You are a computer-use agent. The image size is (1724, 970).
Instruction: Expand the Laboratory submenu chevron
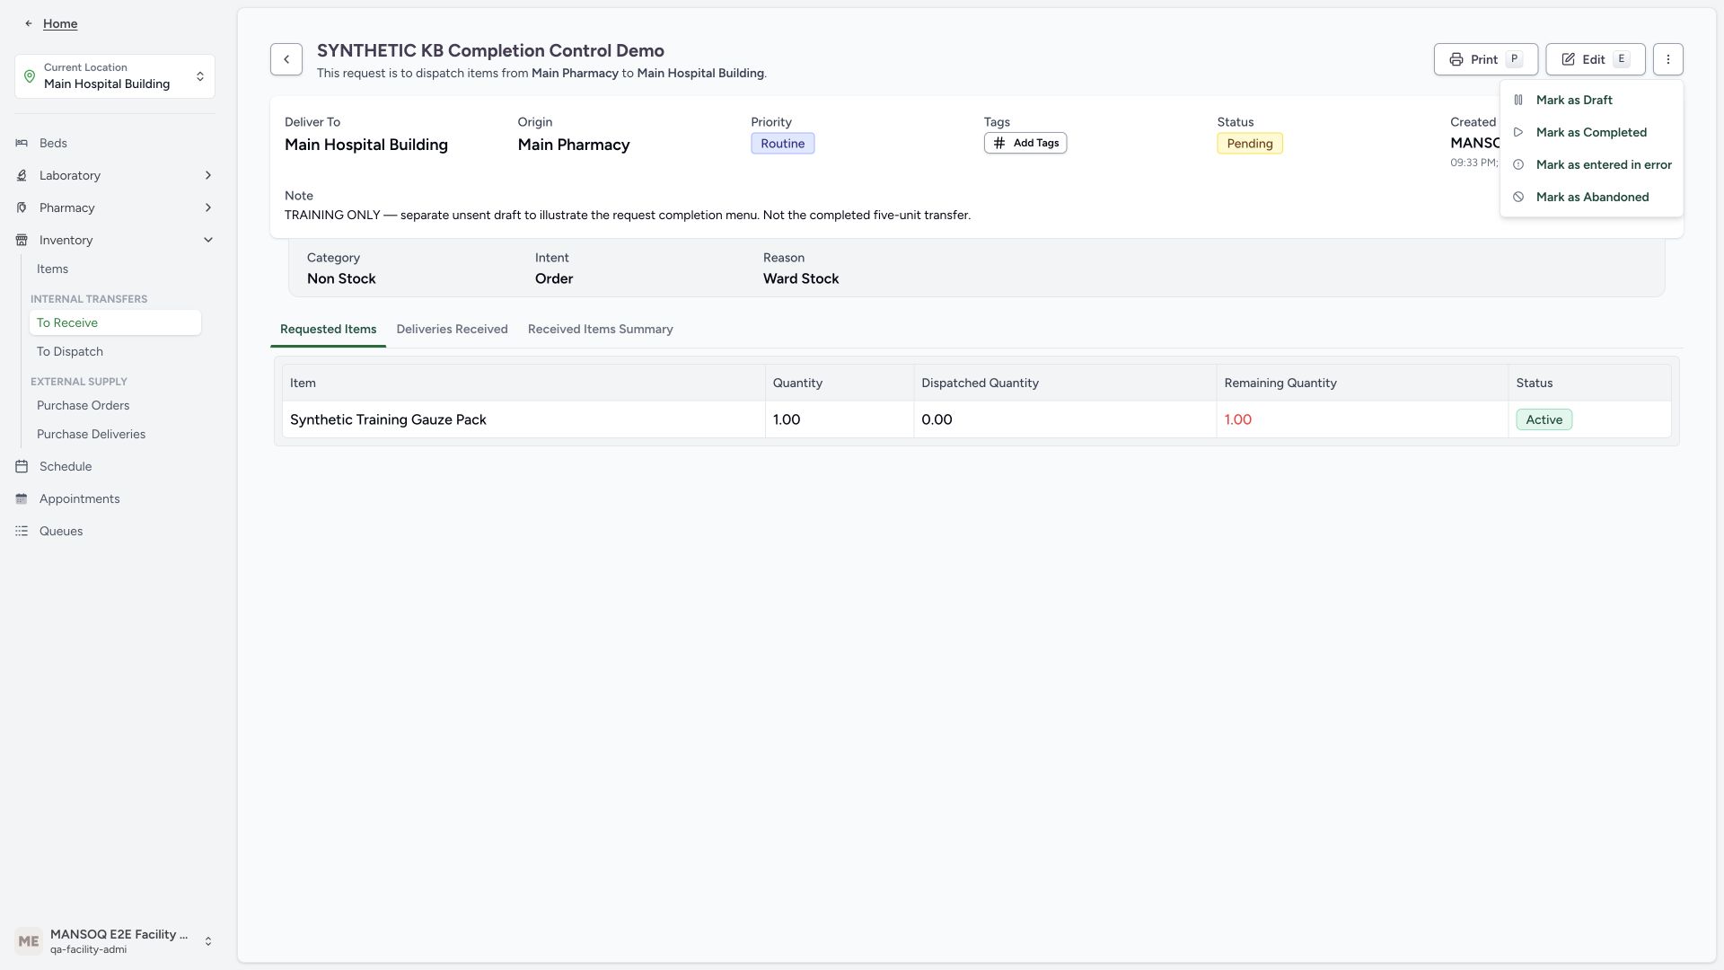point(208,176)
